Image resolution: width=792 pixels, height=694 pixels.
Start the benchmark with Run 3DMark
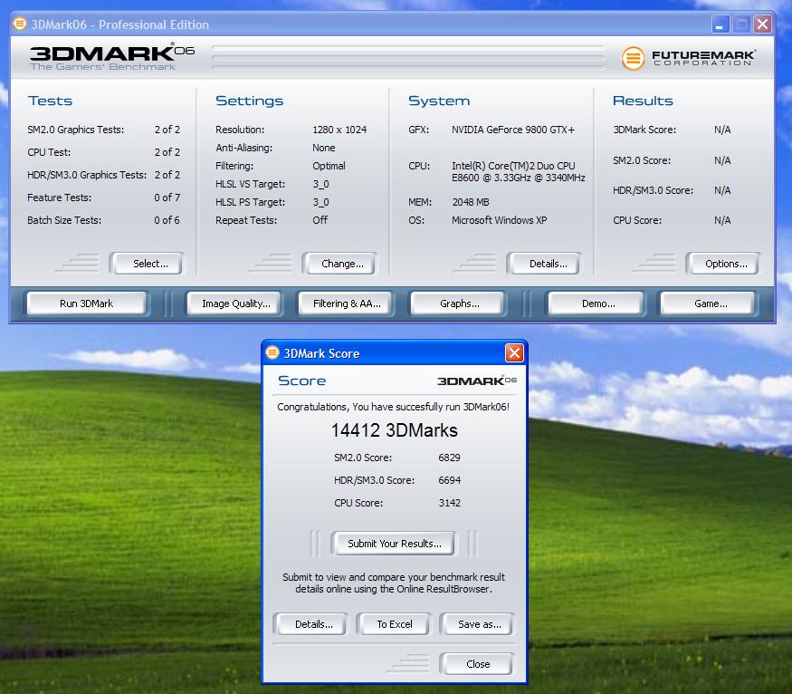86,304
